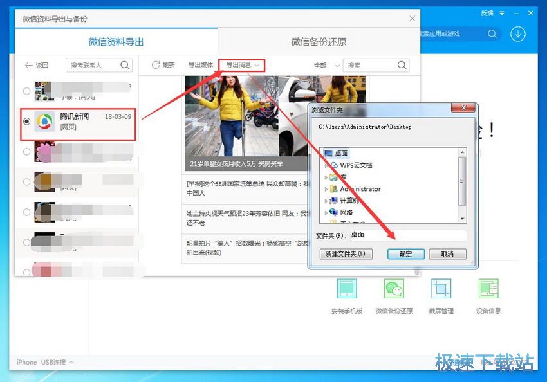This screenshot has width=547, height=382.
Task: Click the 文件夹 name input field
Action: 408,235
